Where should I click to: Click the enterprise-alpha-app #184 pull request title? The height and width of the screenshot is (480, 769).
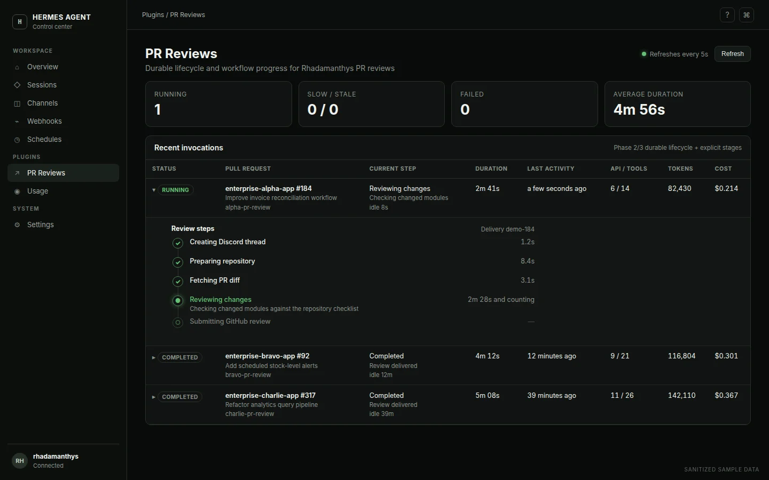pos(269,189)
